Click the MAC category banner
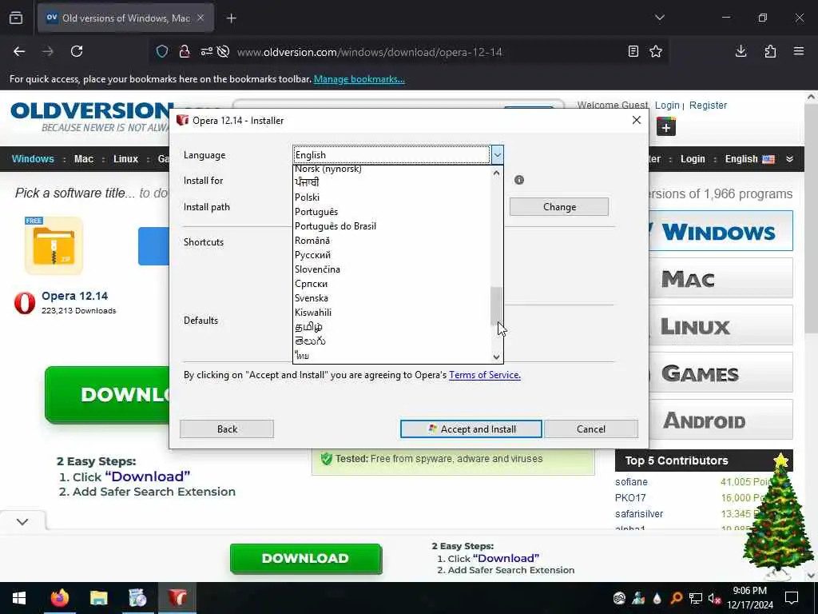818x614 pixels. click(x=721, y=278)
